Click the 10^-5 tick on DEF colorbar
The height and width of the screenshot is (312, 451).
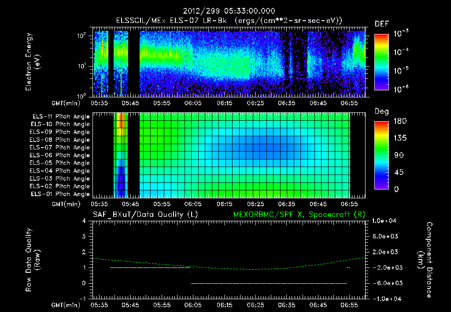click(x=401, y=70)
